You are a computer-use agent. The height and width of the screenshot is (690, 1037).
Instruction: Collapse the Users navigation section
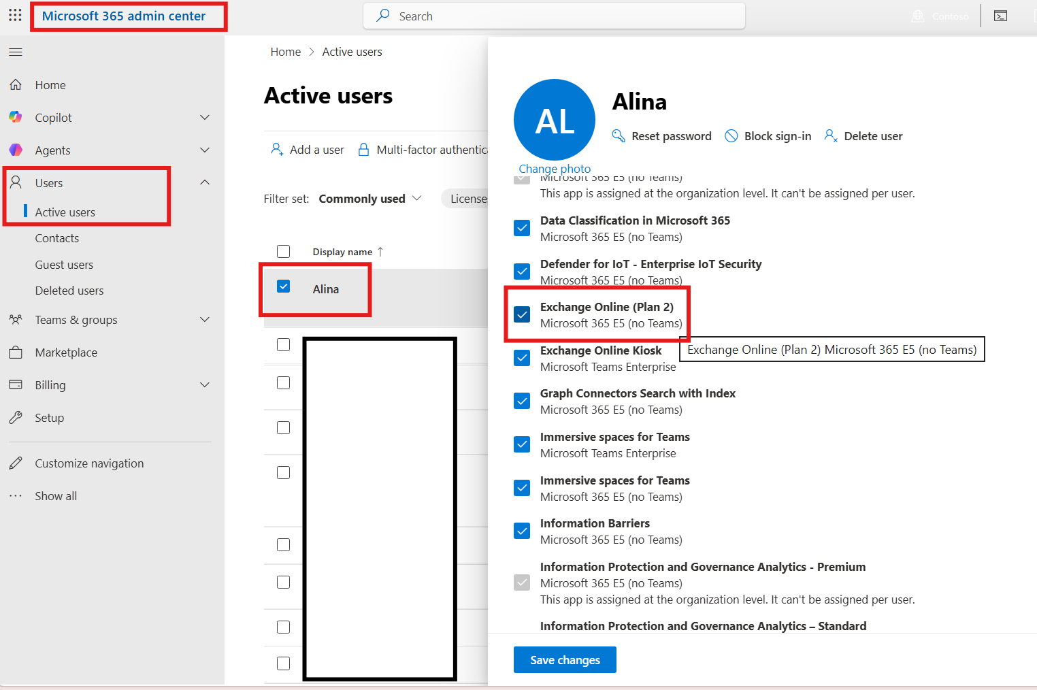click(205, 182)
